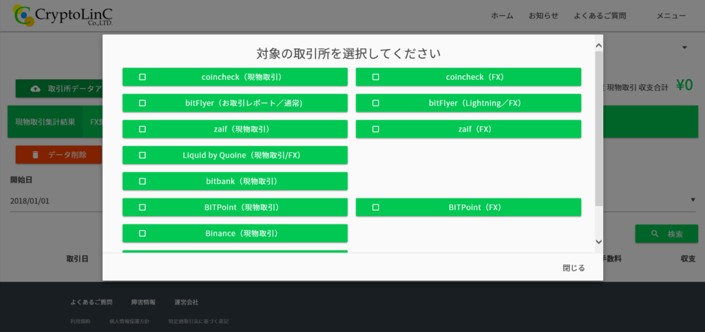Click the 取引所データ upload button label
Viewport: 705px width, 332px height.
pos(75,89)
